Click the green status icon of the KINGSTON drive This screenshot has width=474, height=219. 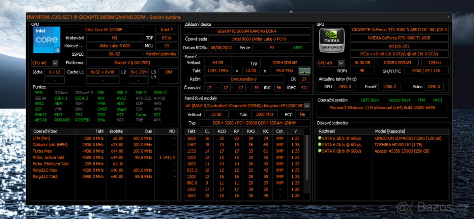320,138
